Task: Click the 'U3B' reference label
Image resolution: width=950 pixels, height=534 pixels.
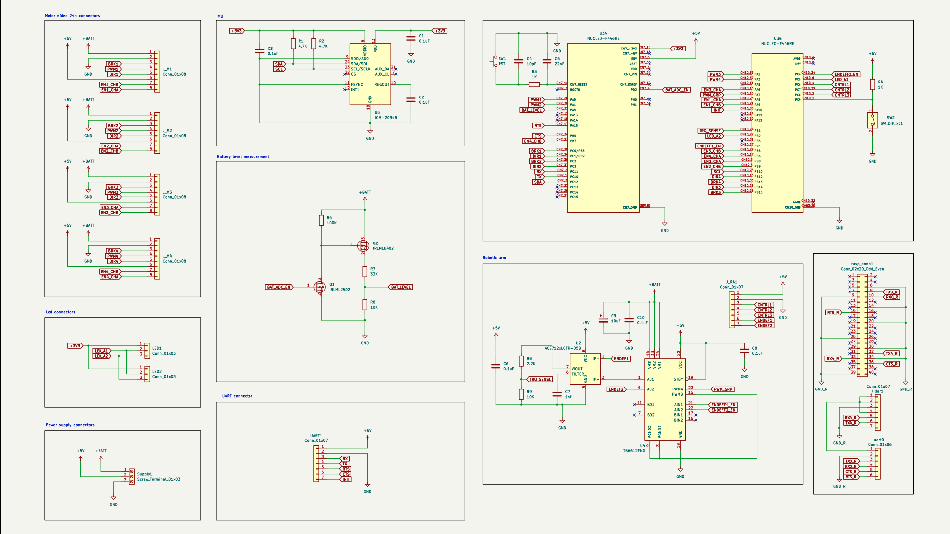Action: [x=777, y=38]
